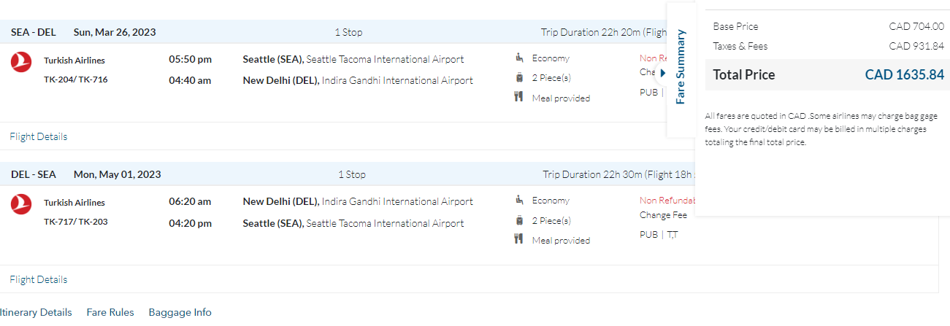This screenshot has height=326, width=950.
Task: Click Turkish Airlines logo on SEA-DEL flight
Action: 21,62
